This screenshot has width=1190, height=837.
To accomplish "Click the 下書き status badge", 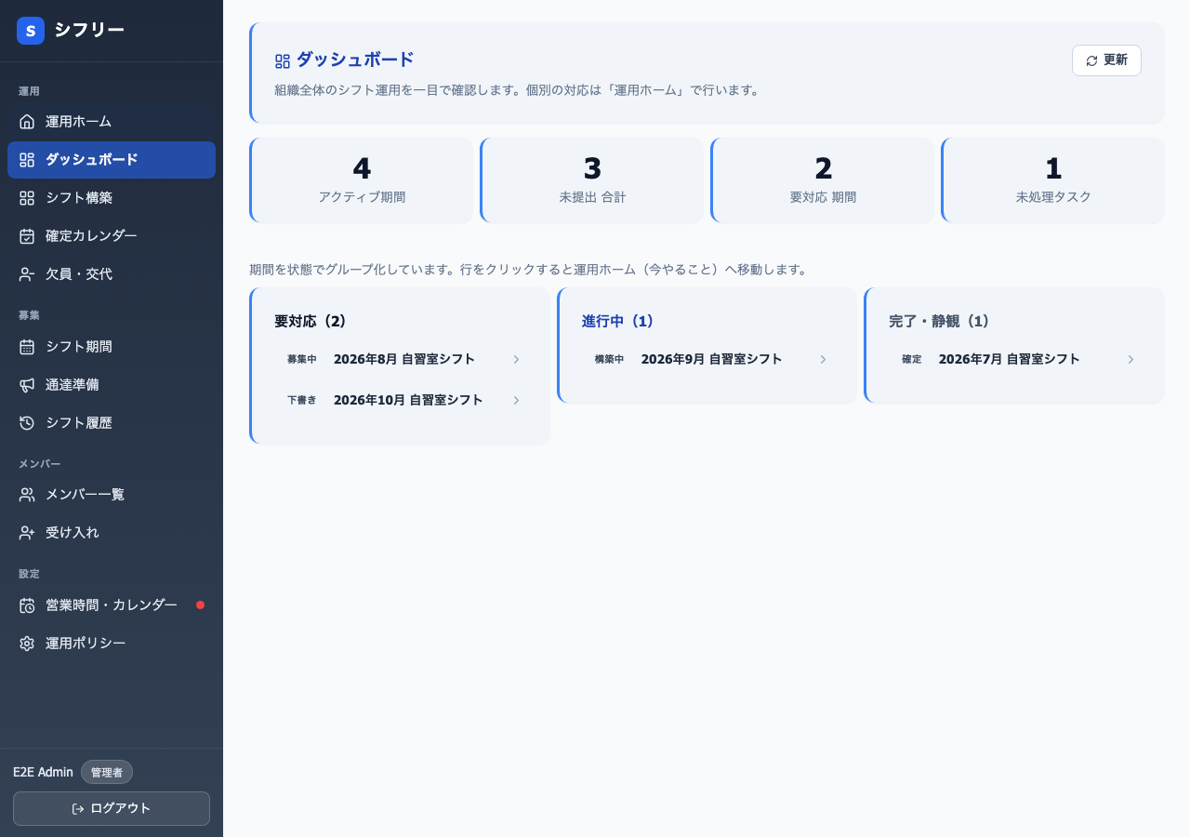I will tap(302, 400).
